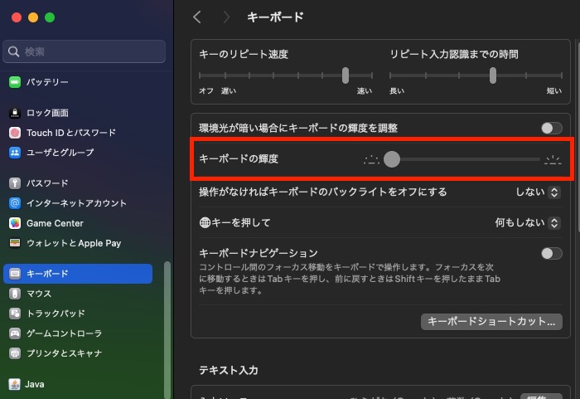Click the keyboard brightness slider knob

[392, 159]
